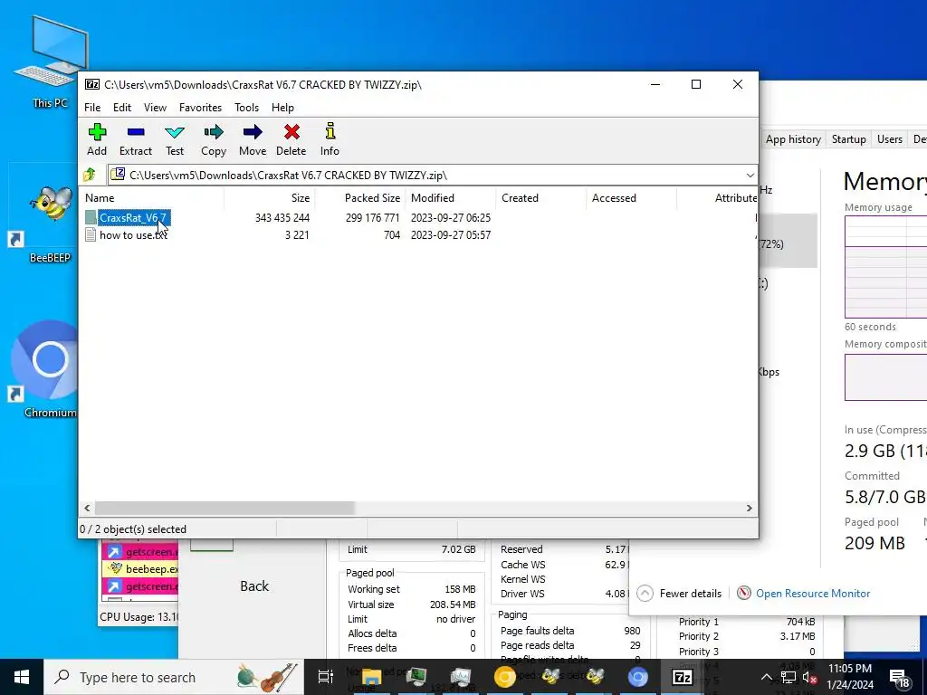Click the 7-Zip title bar icon
Screen dimensions: 927x695
point(92,84)
